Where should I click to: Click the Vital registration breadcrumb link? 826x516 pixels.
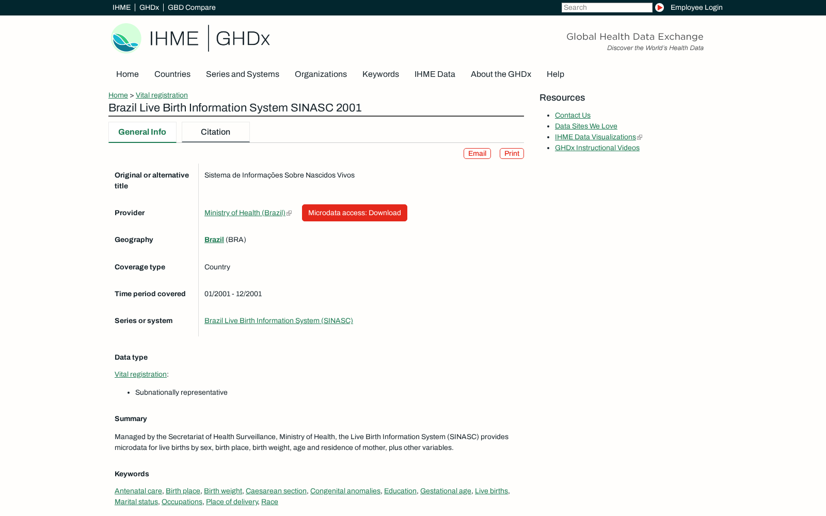(162, 95)
